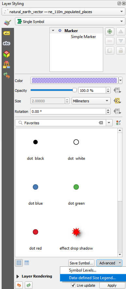Click the Save Symbol button

[x=82, y=263]
